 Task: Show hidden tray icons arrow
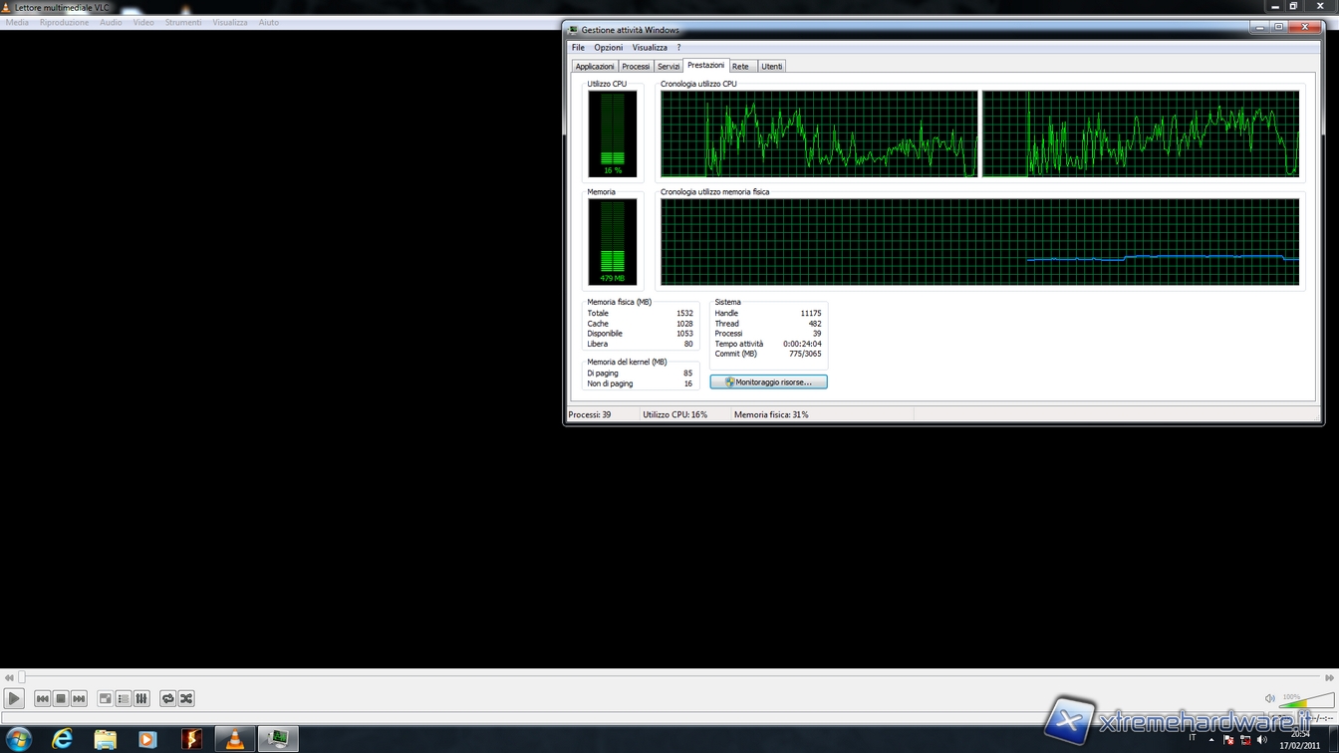tap(1211, 739)
